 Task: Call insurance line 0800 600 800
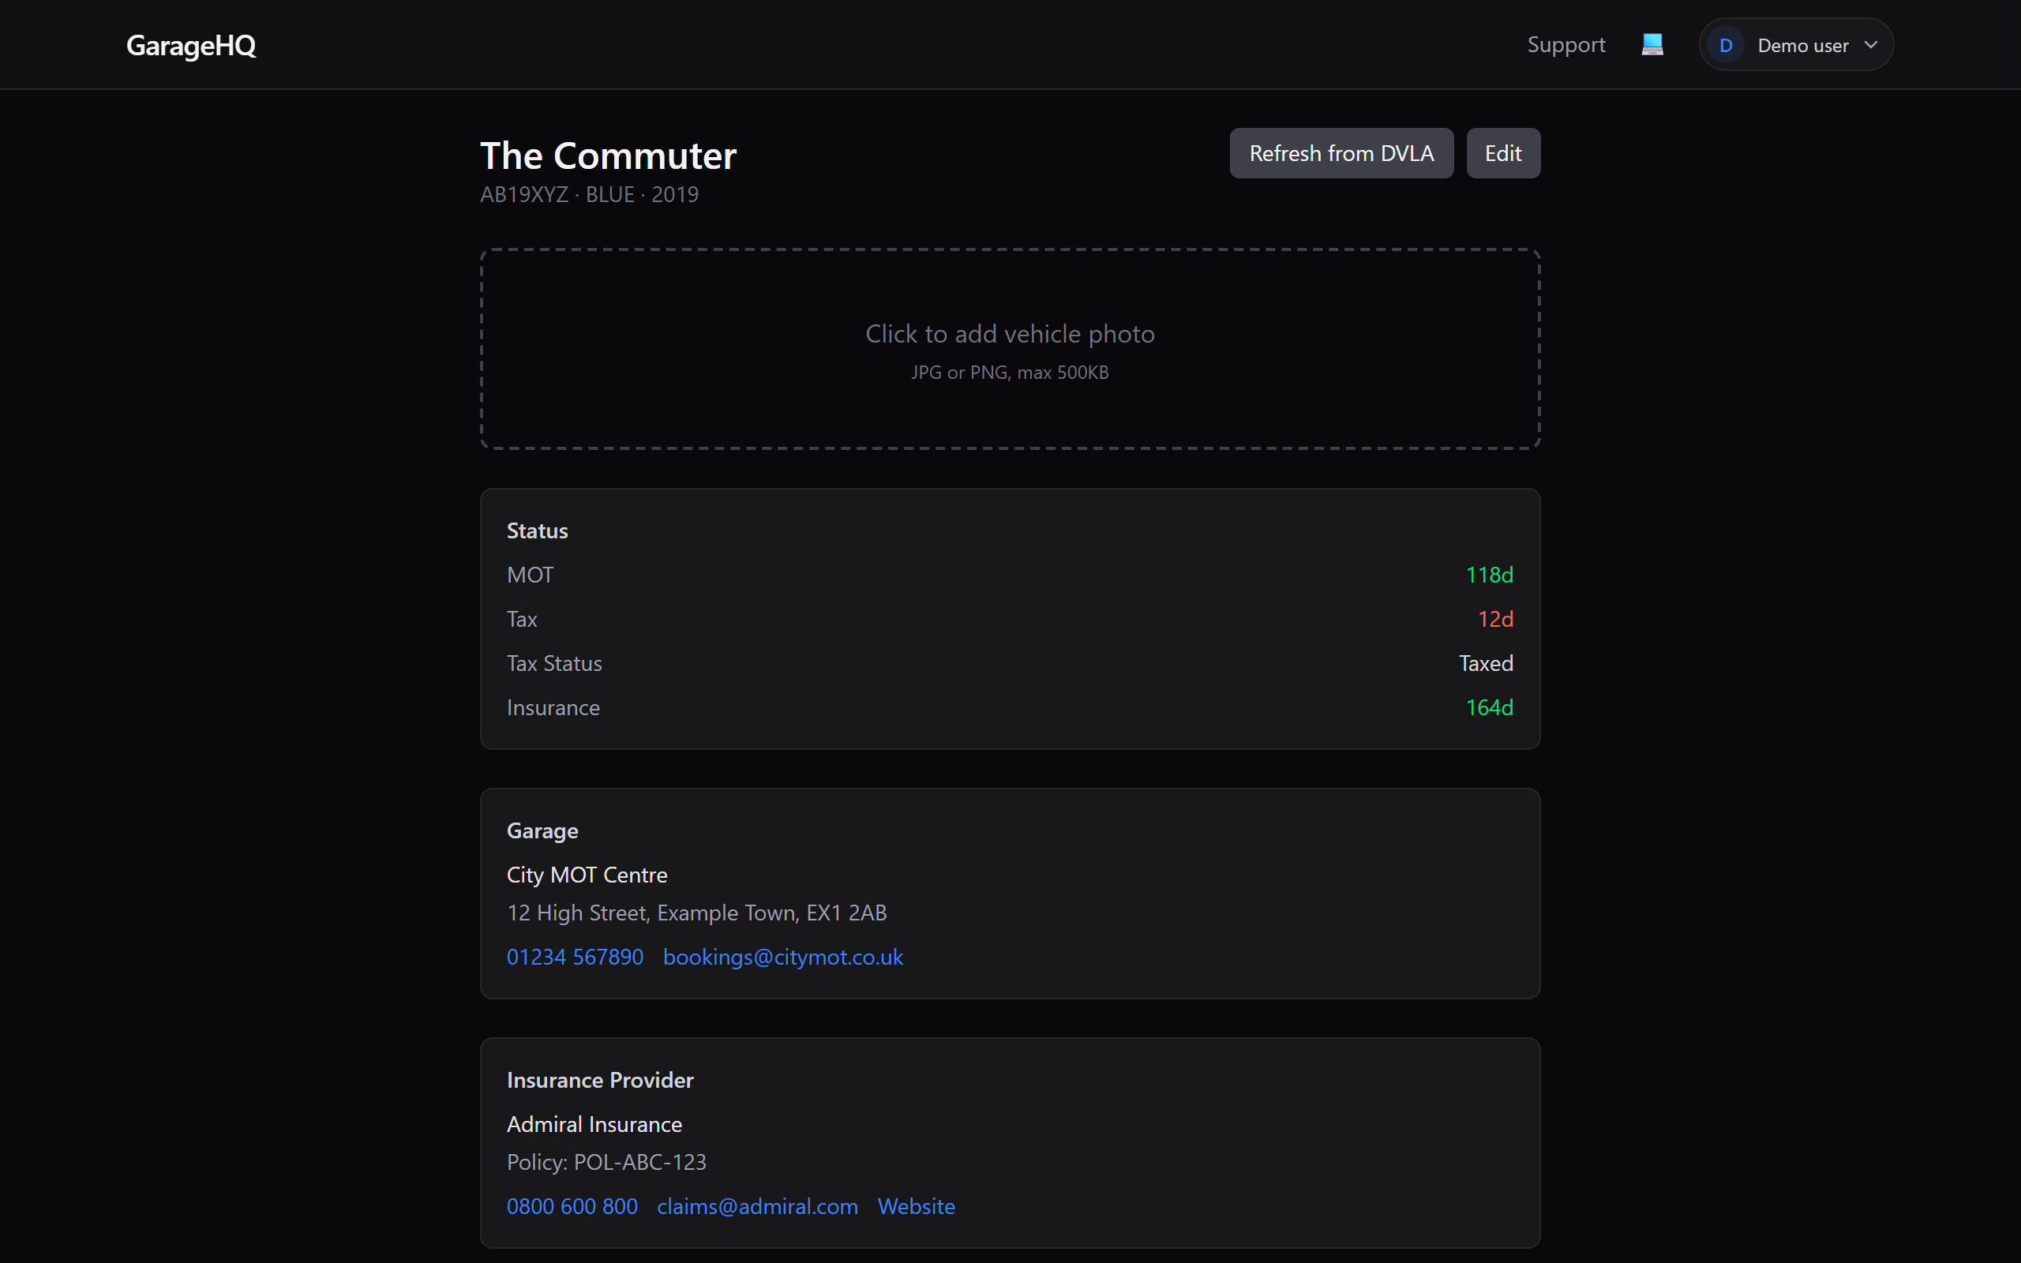(x=572, y=1206)
